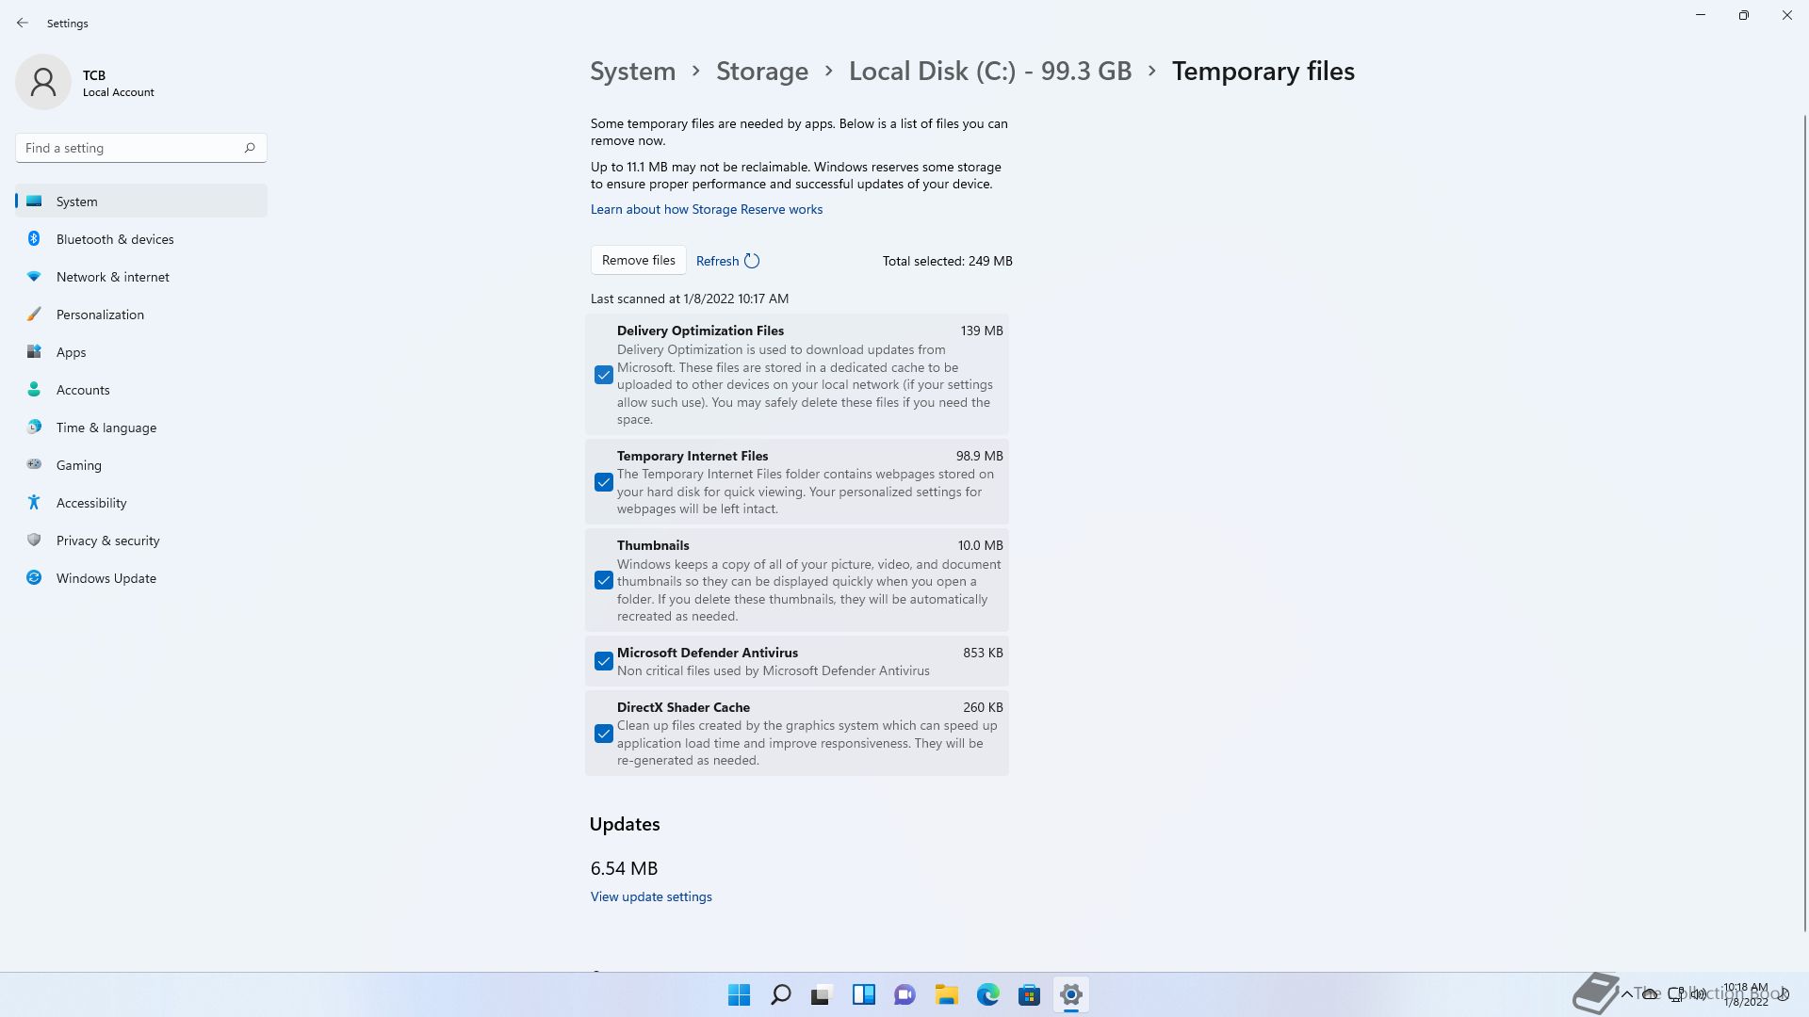Click the Find a setting search field
Viewport: 1809px width, 1017px height.
point(141,148)
